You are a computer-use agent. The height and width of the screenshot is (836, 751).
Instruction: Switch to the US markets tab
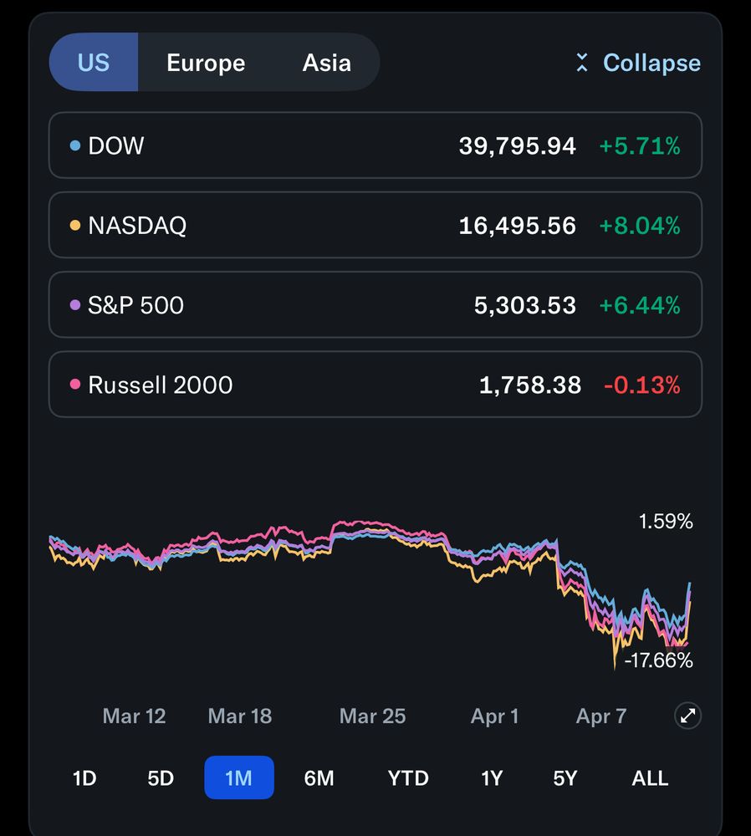94,63
